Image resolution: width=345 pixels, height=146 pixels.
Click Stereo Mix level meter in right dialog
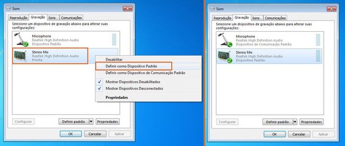pyautogui.click(x=318, y=56)
